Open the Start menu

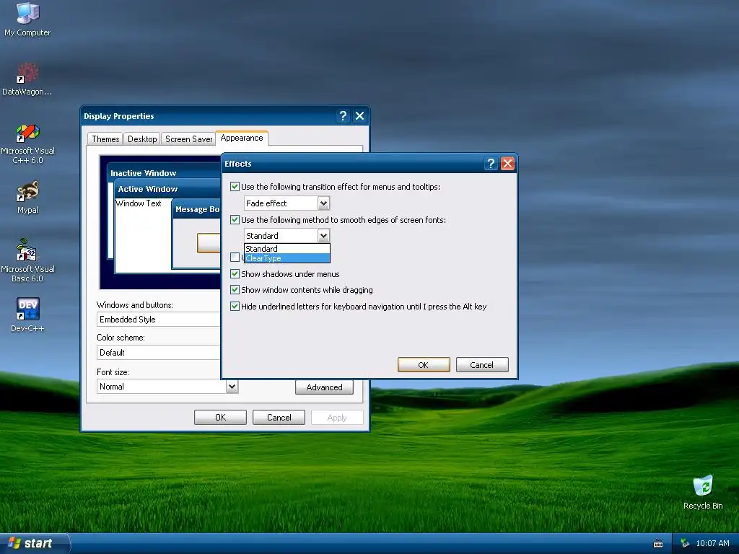(x=34, y=543)
